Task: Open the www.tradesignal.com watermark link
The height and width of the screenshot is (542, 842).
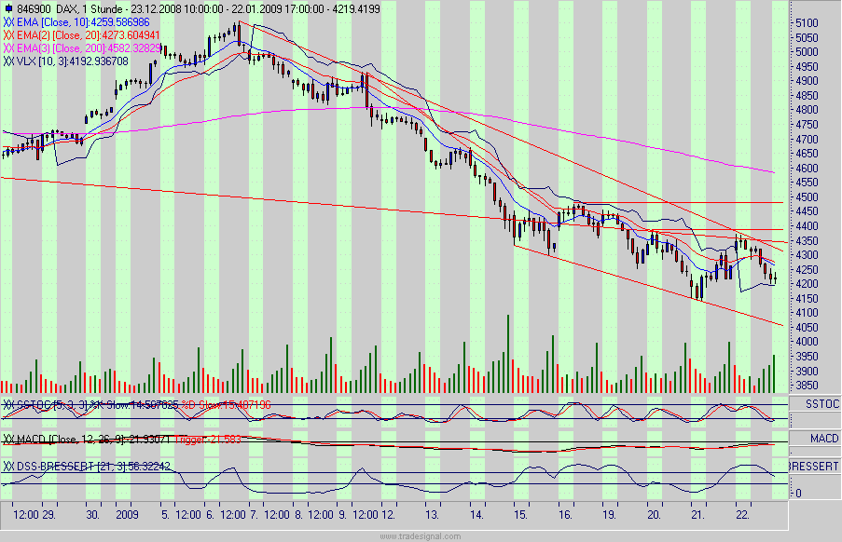Action: (x=420, y=535)
